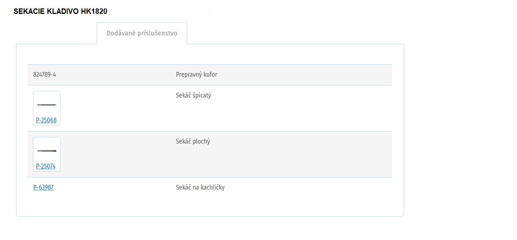Click the flat chisel product image
The width and height of the screenshot is (517, 240).
tap(47, 151)
